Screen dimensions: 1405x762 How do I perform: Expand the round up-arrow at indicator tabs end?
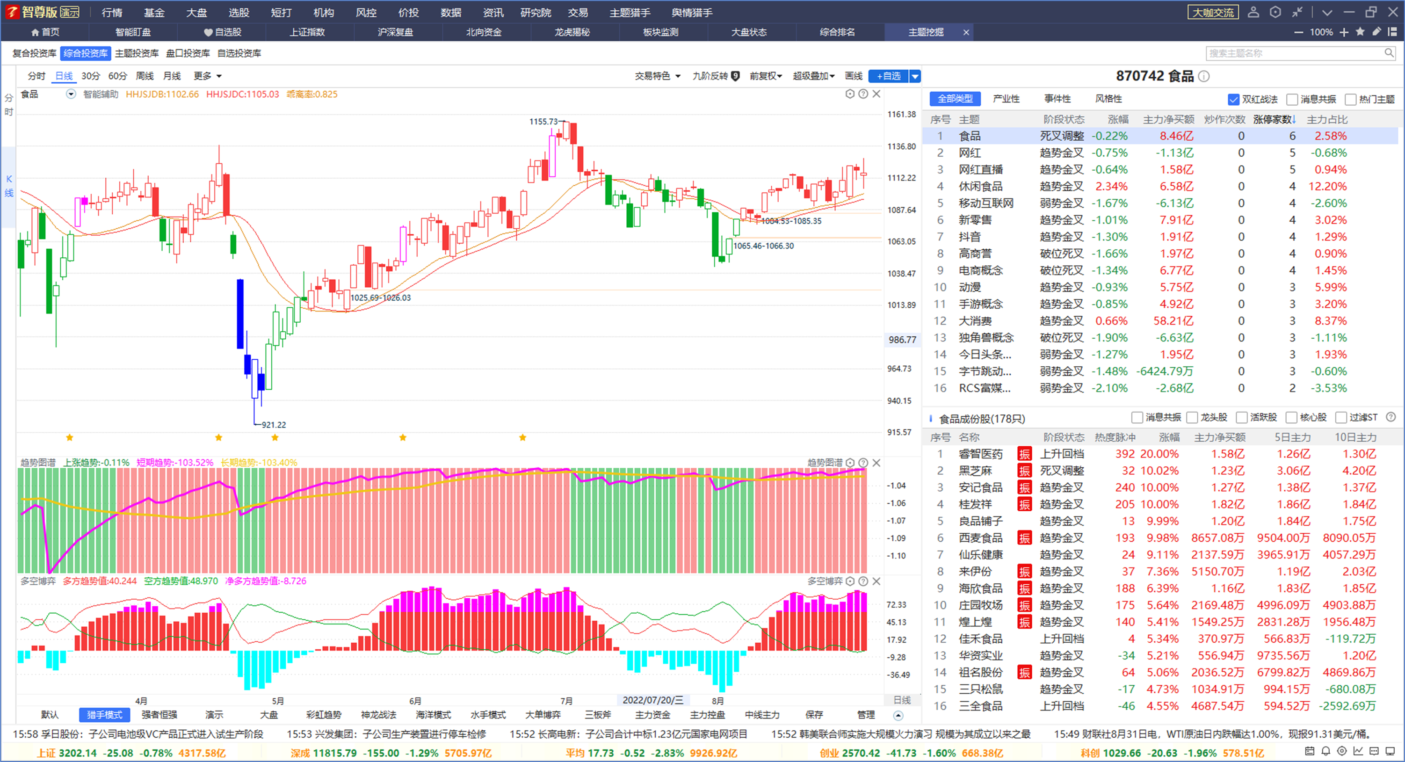pyautogui.click(x=898, y=715)
